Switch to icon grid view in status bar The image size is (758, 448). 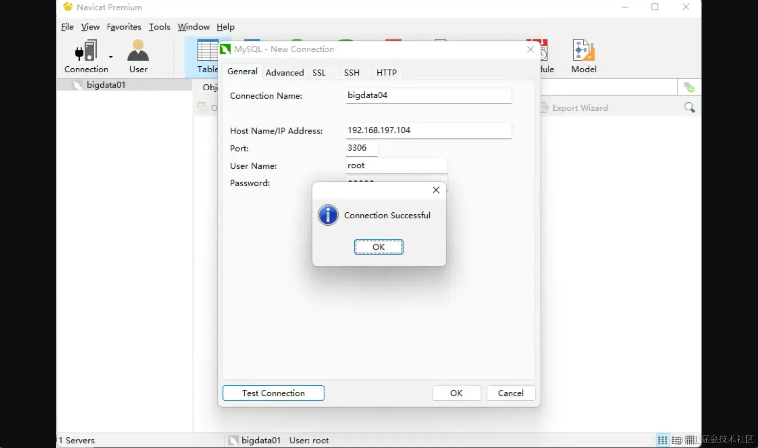(x=662, y=440)
